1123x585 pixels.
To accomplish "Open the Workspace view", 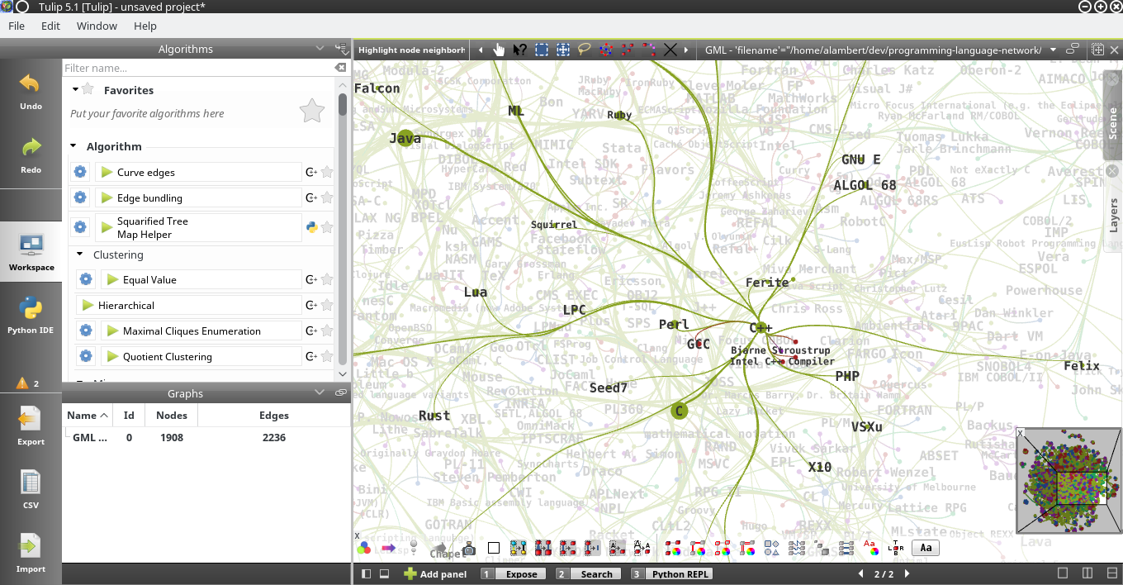I will click(31, 252).
